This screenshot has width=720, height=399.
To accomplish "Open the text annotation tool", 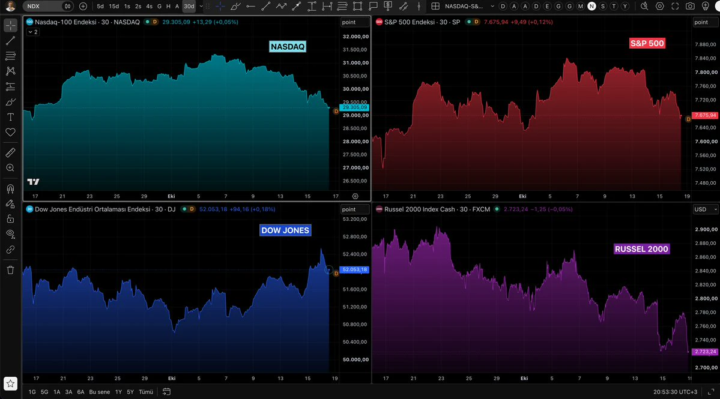I will [x=11, y=117].
